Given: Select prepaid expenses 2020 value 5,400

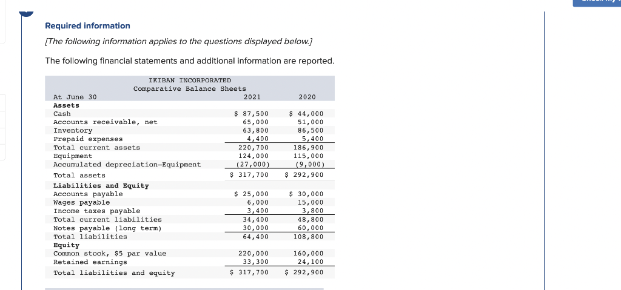Looking at the screenshot, I should [312, 139].
